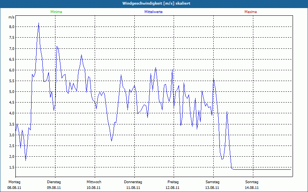Image resolution: width=308 pixels, height=192 pixels.
Task: Click the date 09.08.11
Action: point(54,188)
